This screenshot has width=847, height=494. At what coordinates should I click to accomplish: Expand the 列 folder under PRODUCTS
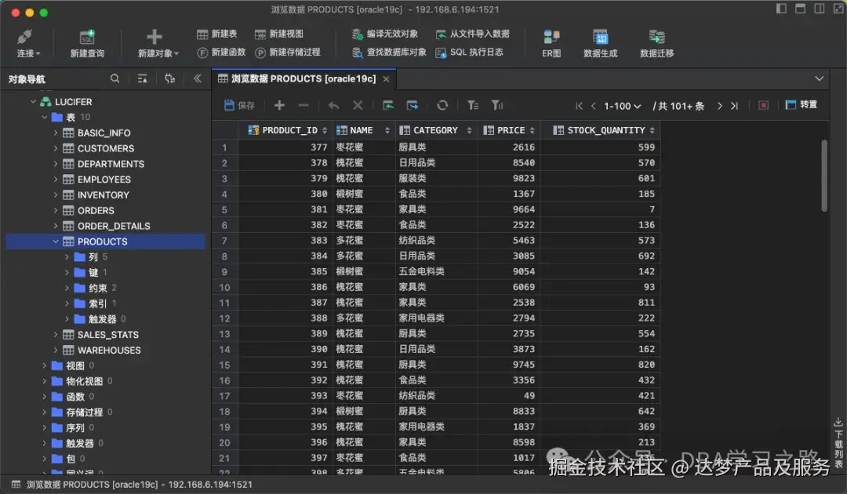point(67,257)
